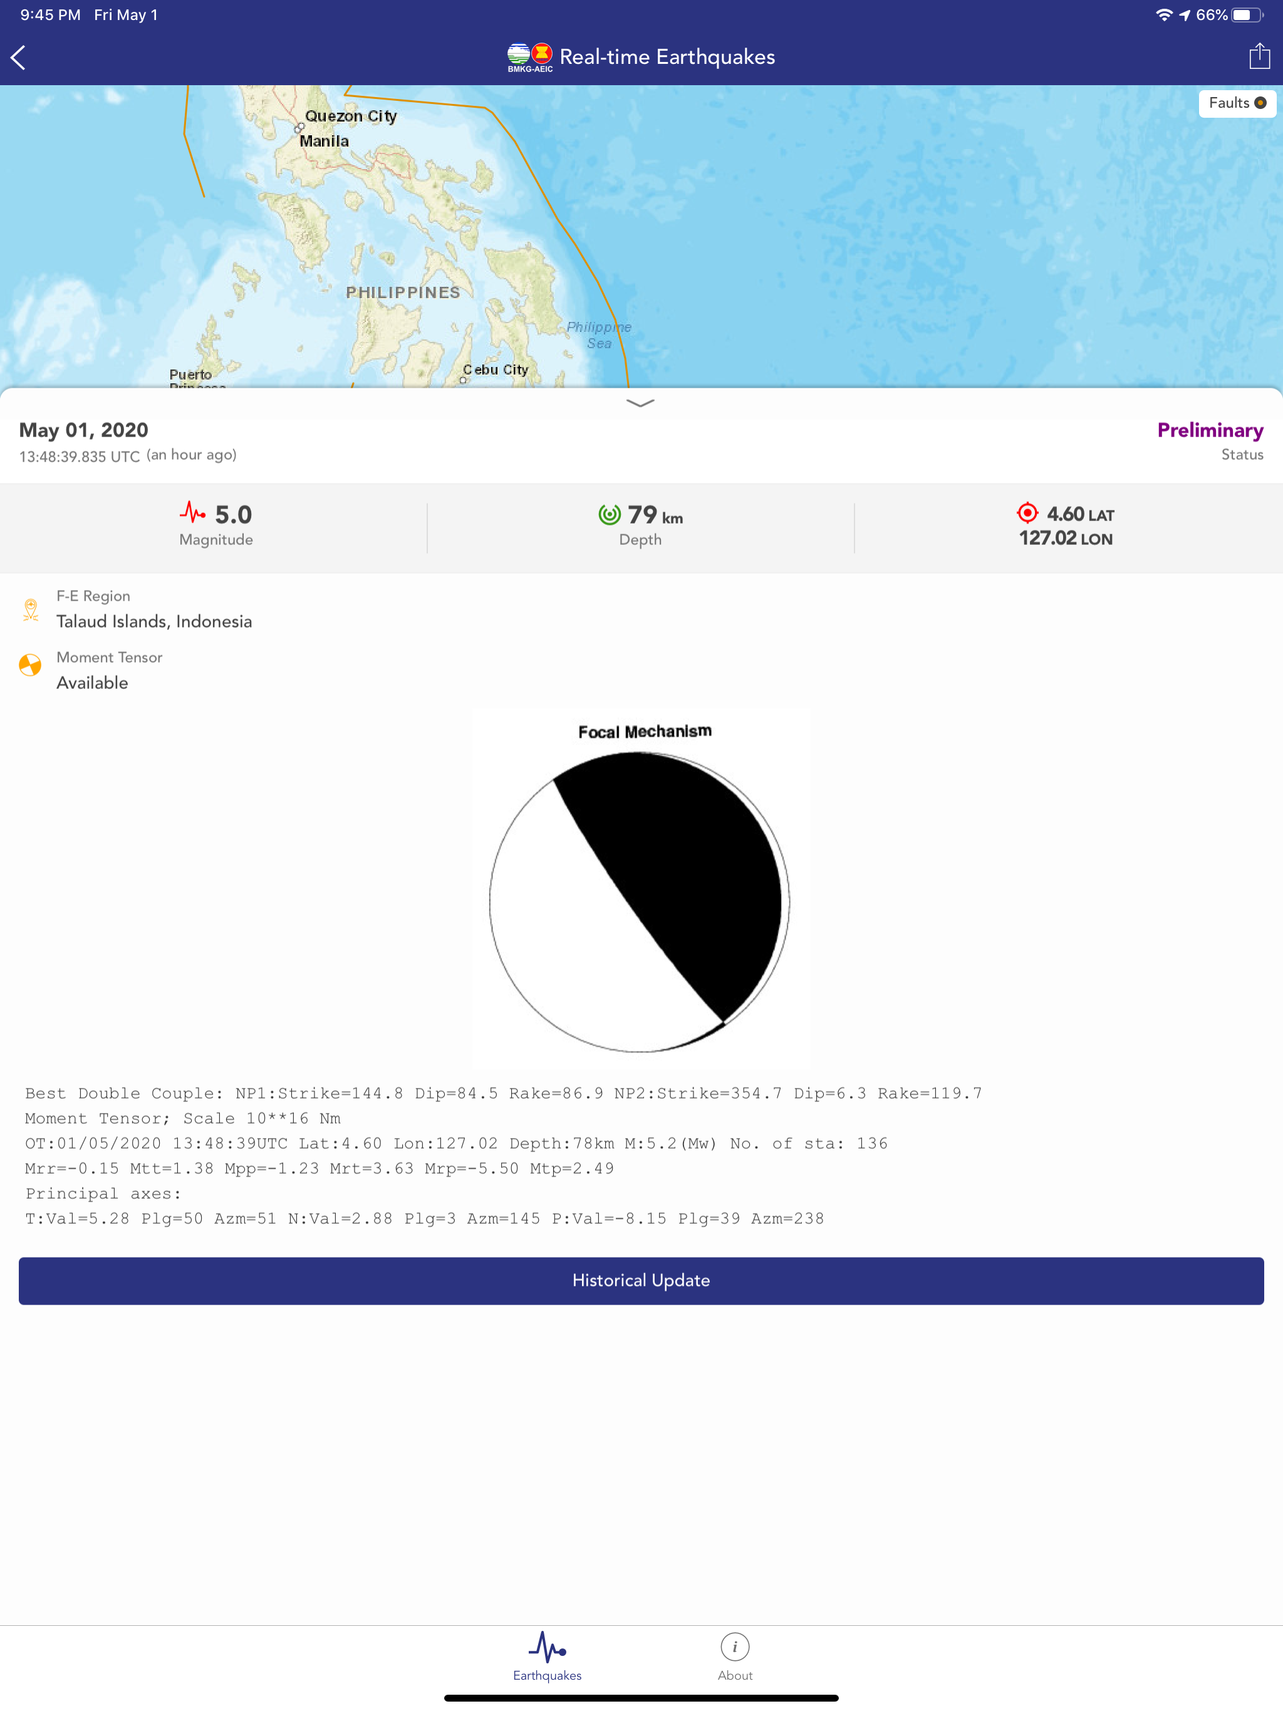Tap the 4.60 LAT coordinate
1283x1711 pixels.
1080,514
